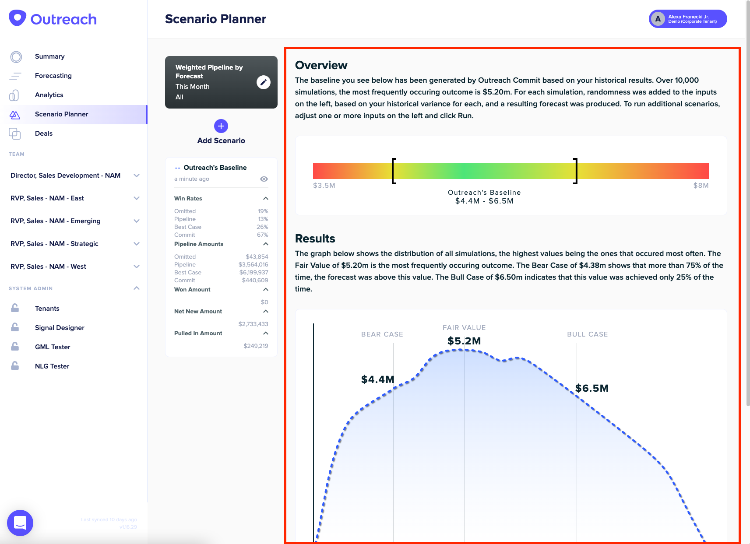The width and height of the screenshot is (750, 544).
Task: Click the Pipeline amount $3,564,016
Action: click(254, 265)
